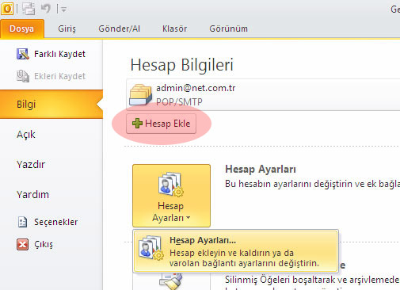Open the admin@net.com.tr account selector
Viewport: 400px width, 290px height.
point(263,94)
